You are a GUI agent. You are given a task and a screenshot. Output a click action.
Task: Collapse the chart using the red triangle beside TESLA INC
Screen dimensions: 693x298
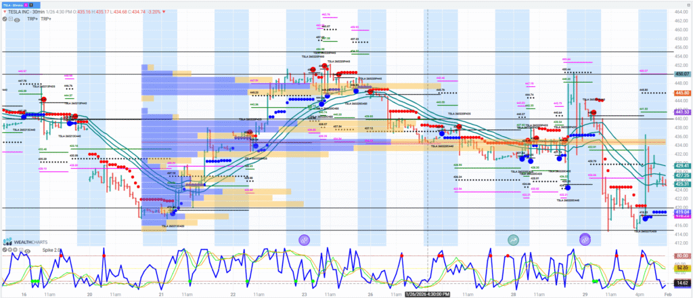click(6, 11)
